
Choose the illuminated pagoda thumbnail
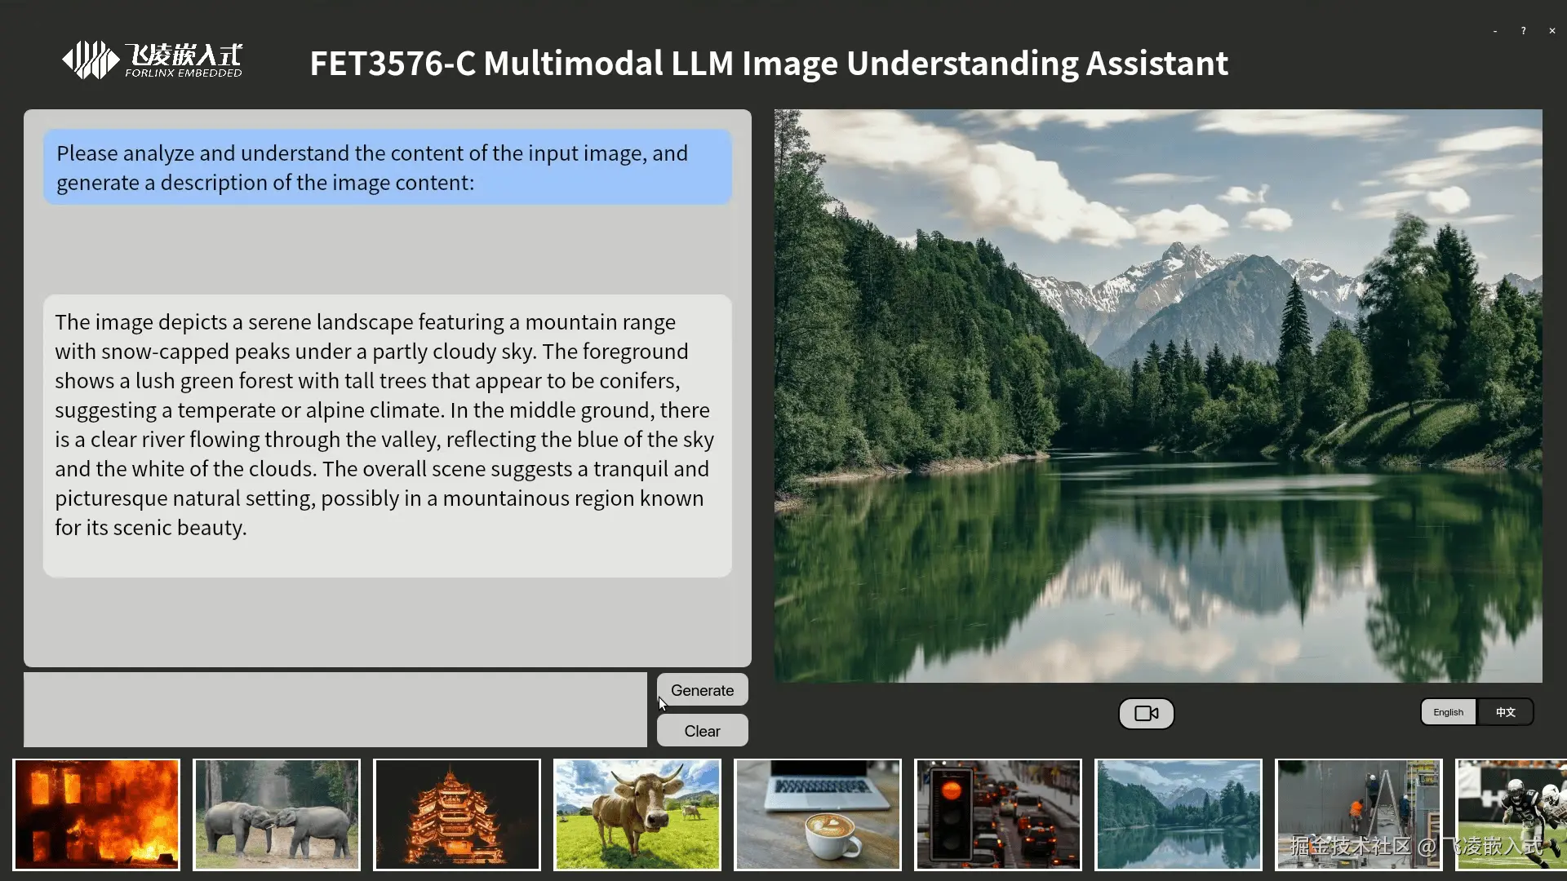(x=457, y=814)
